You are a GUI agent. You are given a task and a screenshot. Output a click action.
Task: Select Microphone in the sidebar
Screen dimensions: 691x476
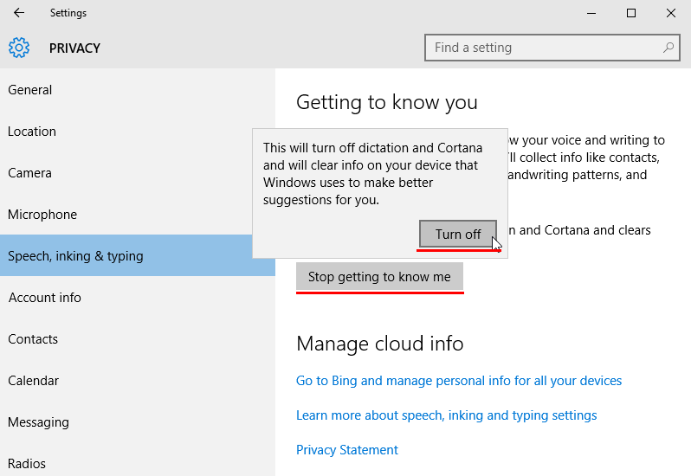click(138, 214)
